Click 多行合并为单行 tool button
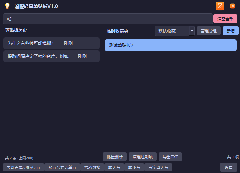240x173 pixels. point(62,167)
